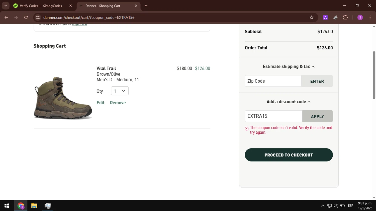The width and height of the screenshot is (376, 211).
Task: Collapse the Add a discount code section
Action: tap(289, 102)
